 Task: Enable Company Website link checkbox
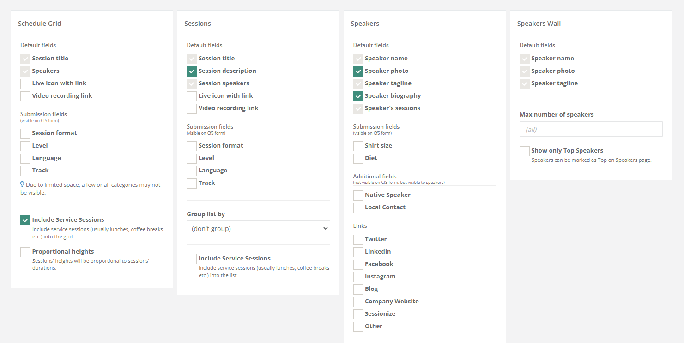[x=358, y=302]
